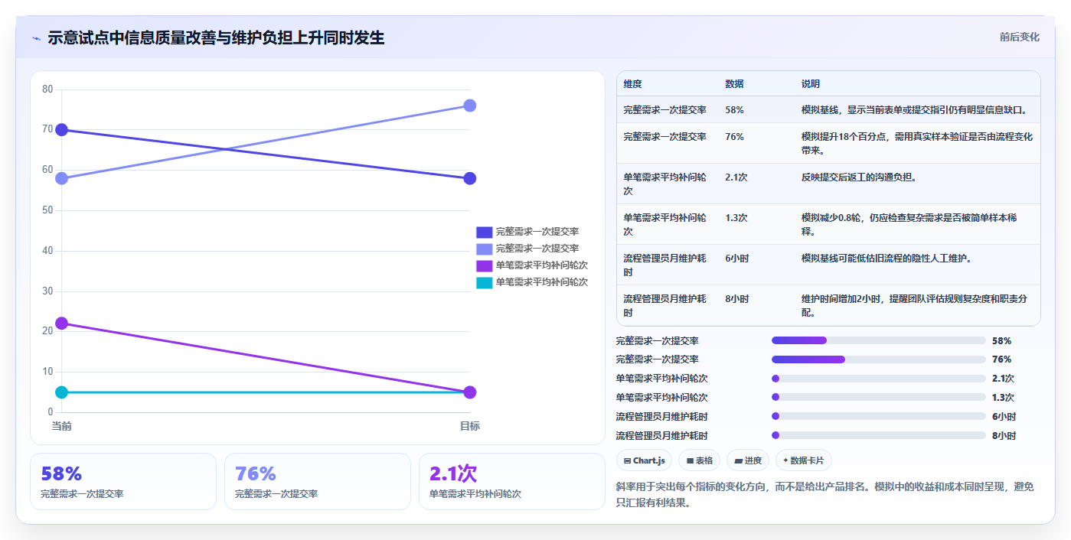This screenshot has height=540, width=1071.
Task: Click the progress bar labeled 2.1次
Action: click(x=879, y=379)
